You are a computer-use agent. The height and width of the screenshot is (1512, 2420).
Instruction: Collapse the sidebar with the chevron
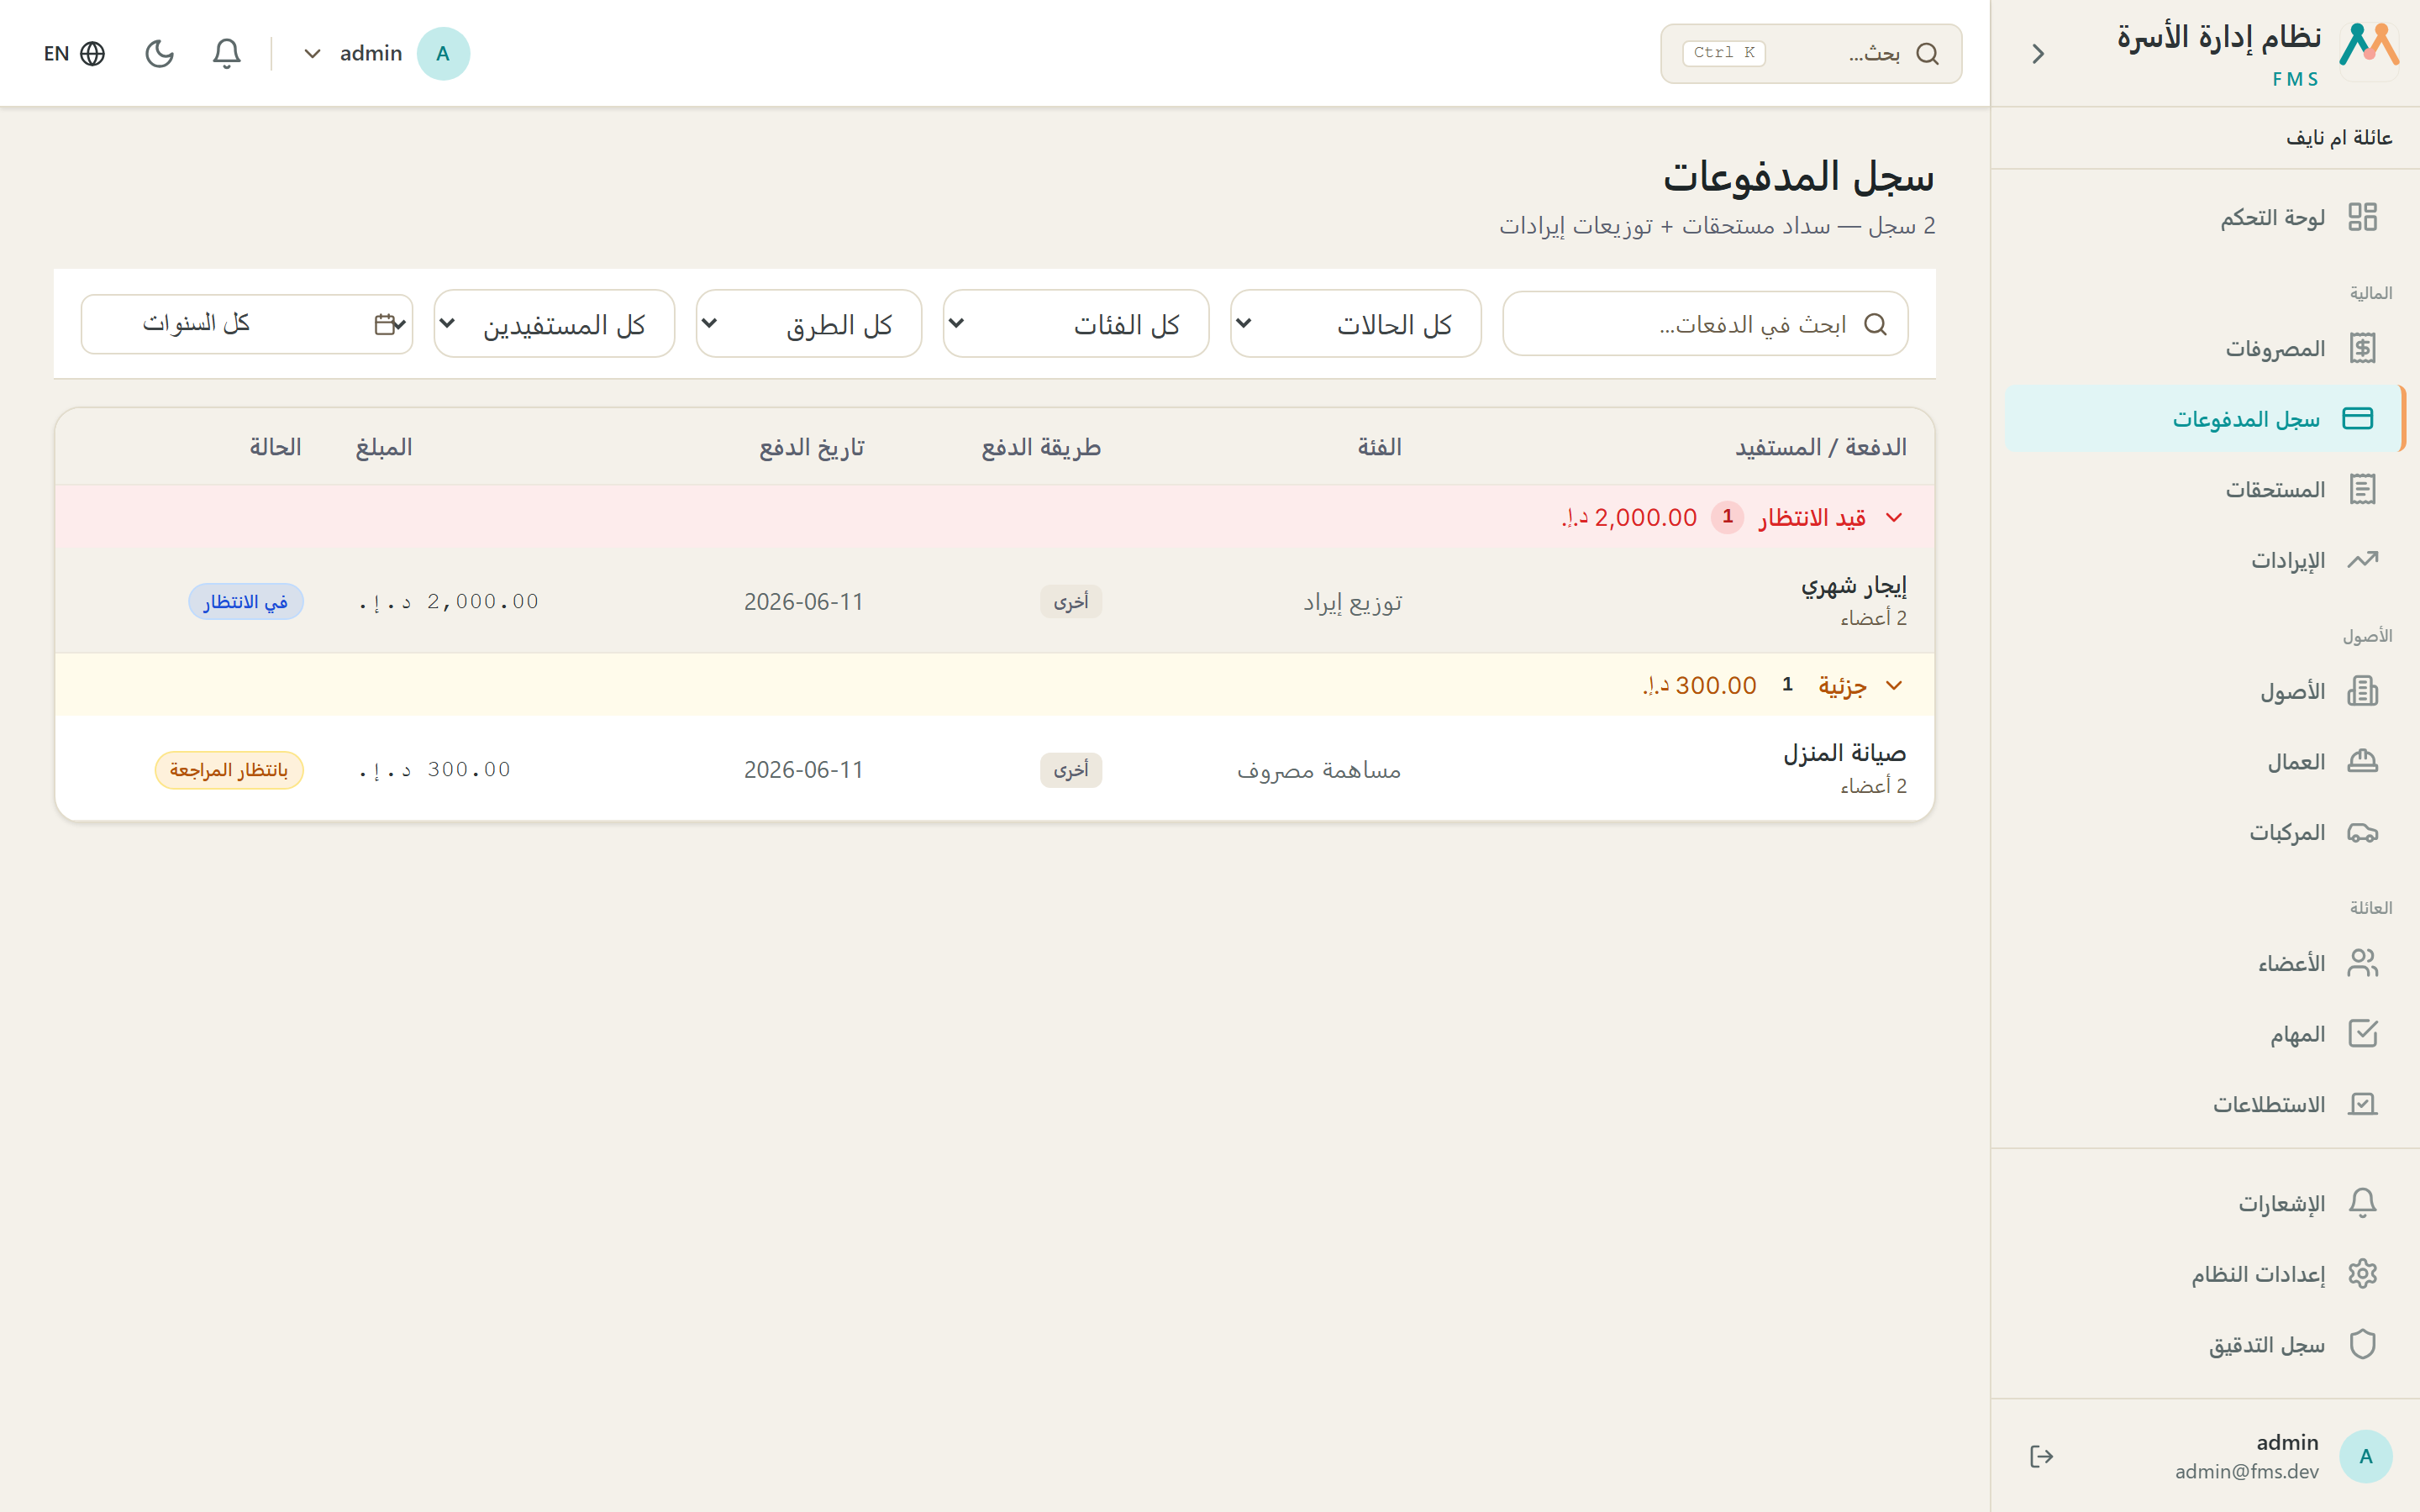pos(2038,53)
